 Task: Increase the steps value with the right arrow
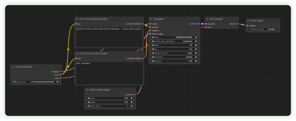196,45
